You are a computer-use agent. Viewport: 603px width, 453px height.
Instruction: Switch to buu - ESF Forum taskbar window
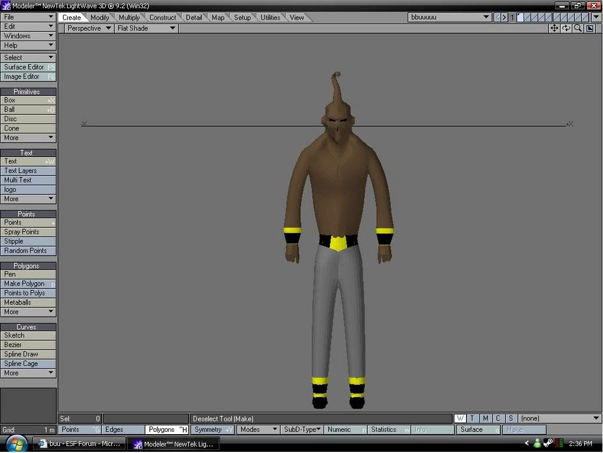(79, 444)
